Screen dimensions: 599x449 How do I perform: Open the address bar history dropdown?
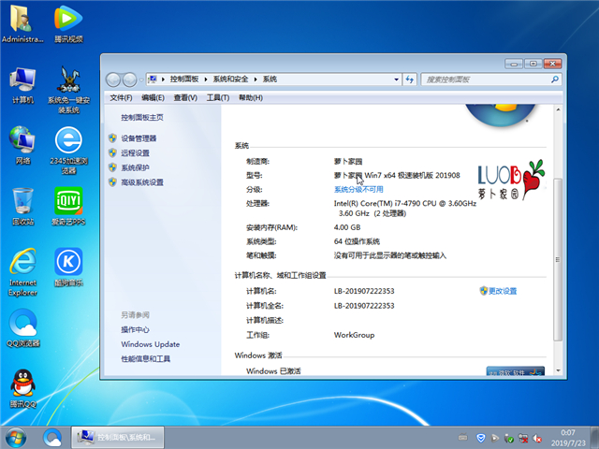coord(397,80)
